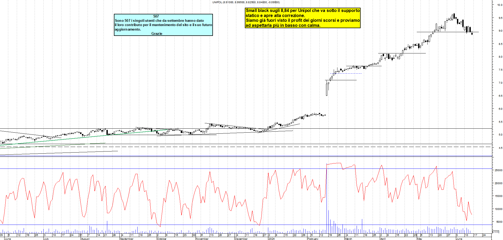Click the 9.5 price axis label
Viewport: 503px width, 240px height.
tap(500, 18)
